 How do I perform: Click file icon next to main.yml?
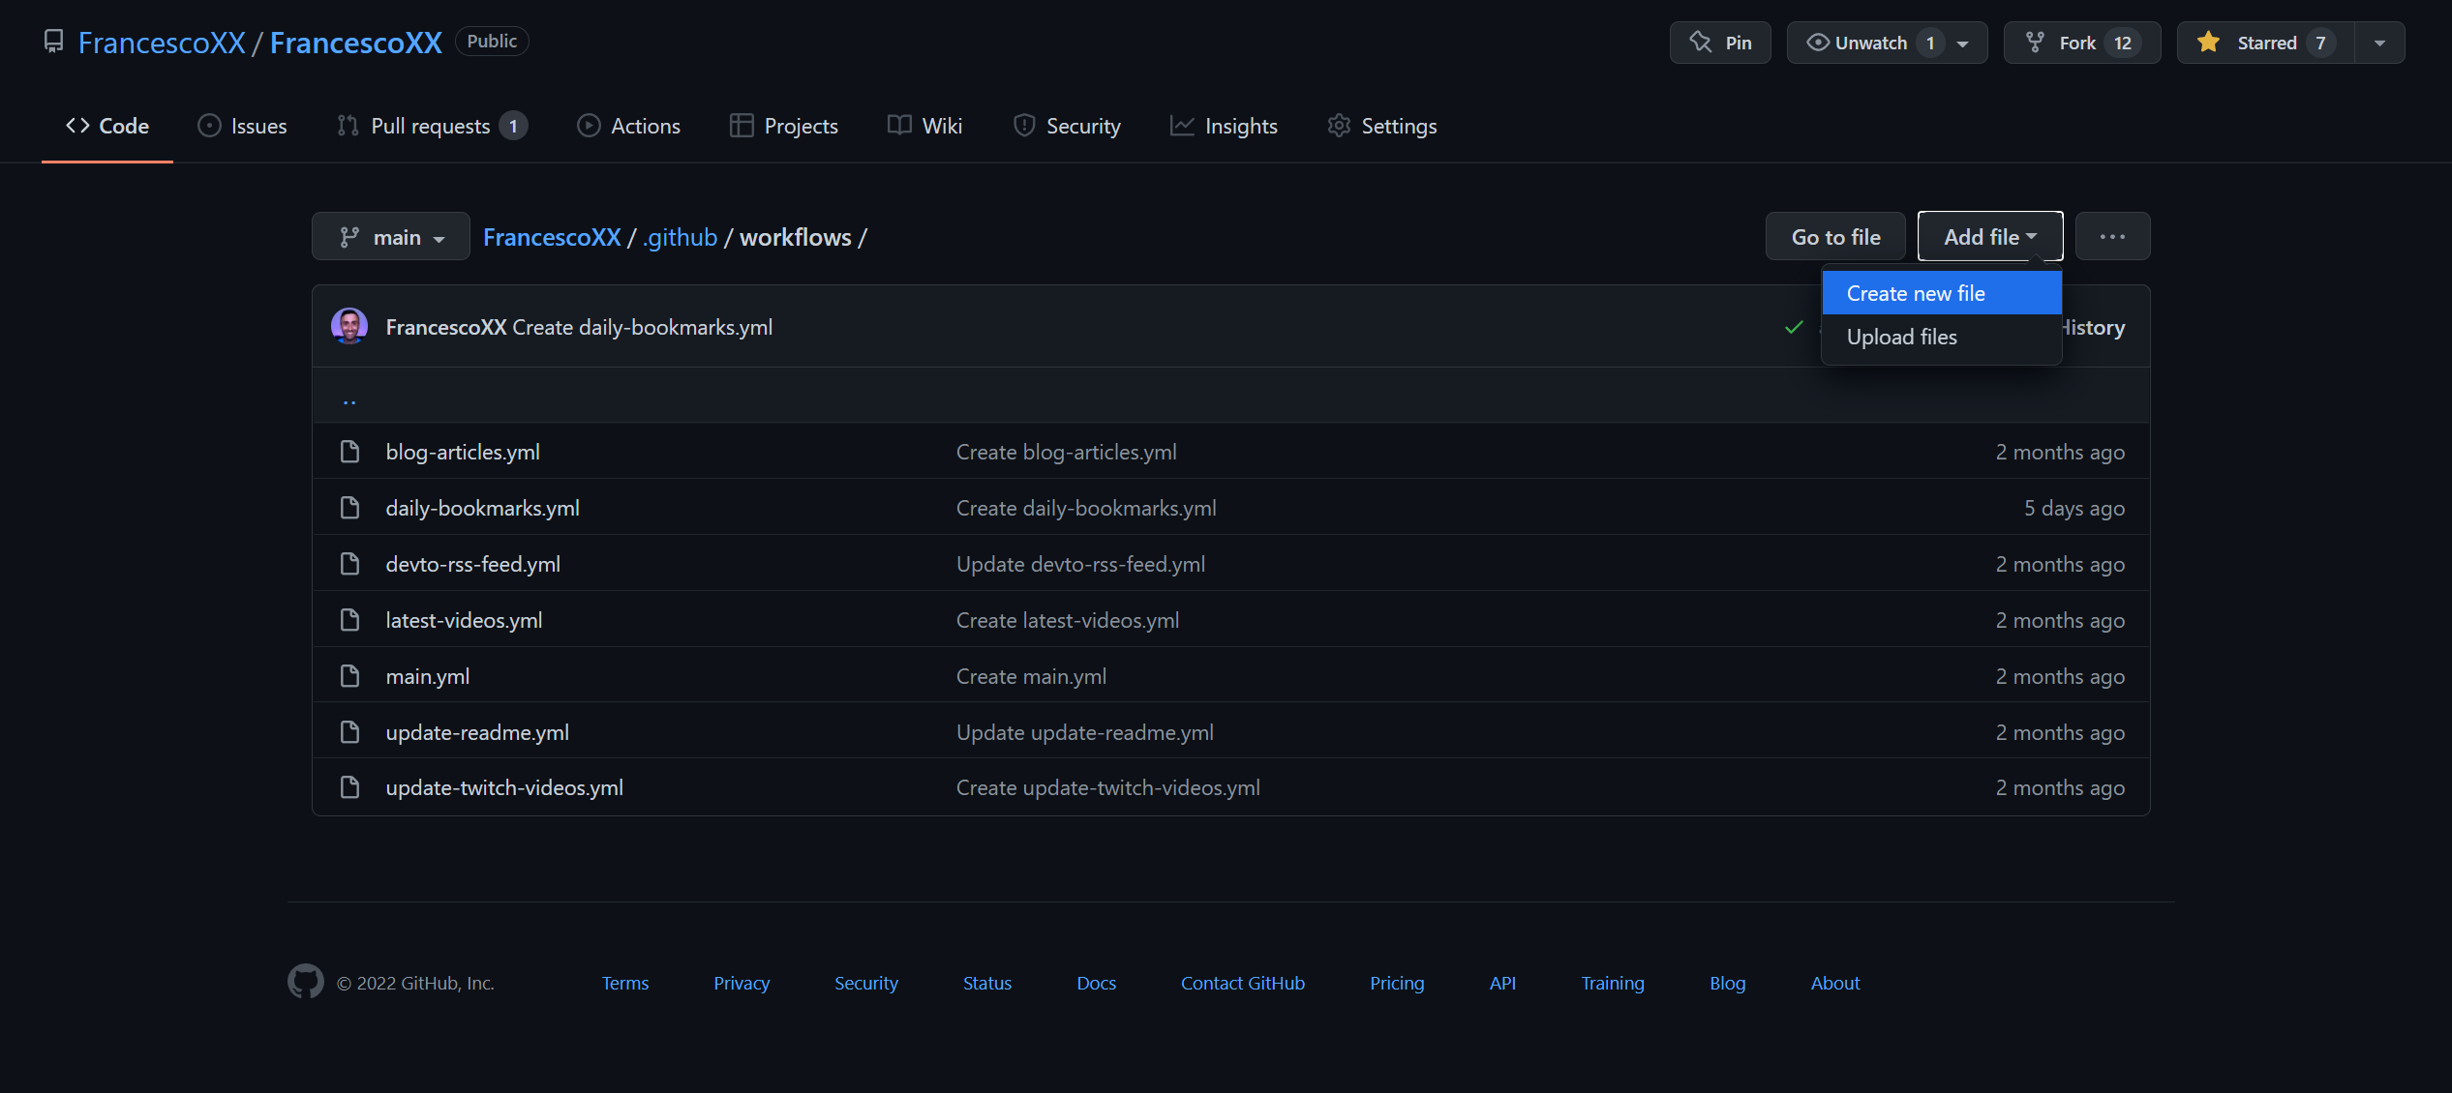[349, 676]
